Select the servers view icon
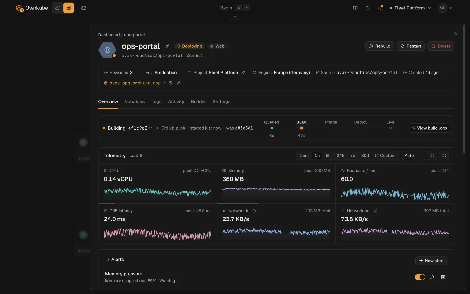 point(69,8)
